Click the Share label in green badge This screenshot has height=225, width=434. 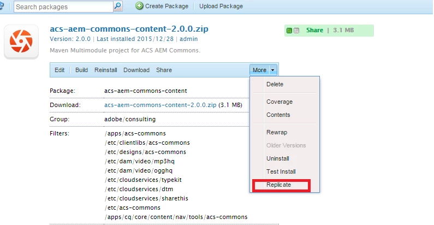(x=314, y=30)
